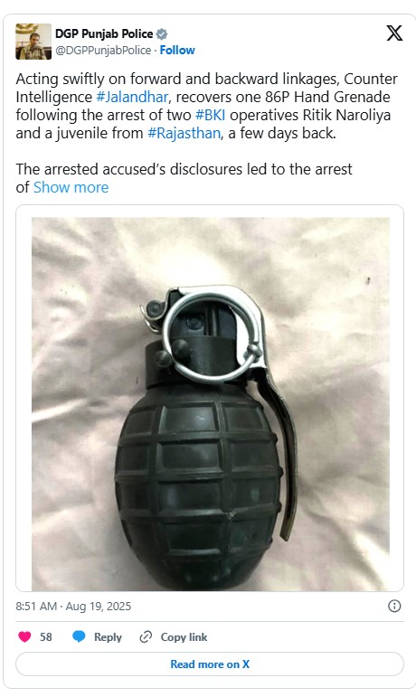Like the post with the heart icon

pos(24,637)
